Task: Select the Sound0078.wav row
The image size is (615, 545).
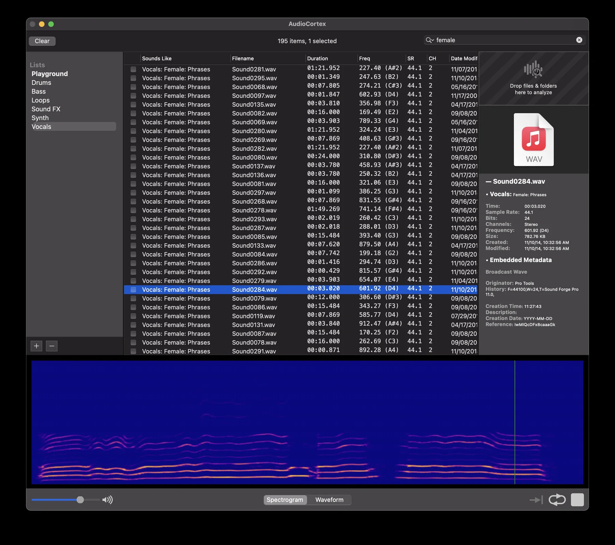Action: tap(301, 343)
